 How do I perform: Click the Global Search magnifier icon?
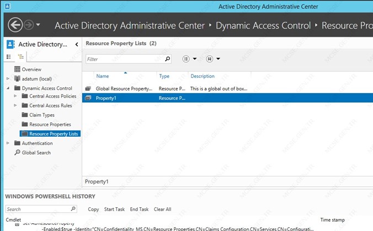pos(17,152)
